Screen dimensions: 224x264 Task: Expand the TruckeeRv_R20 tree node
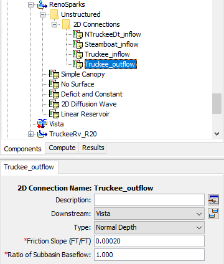coord(30,134)
